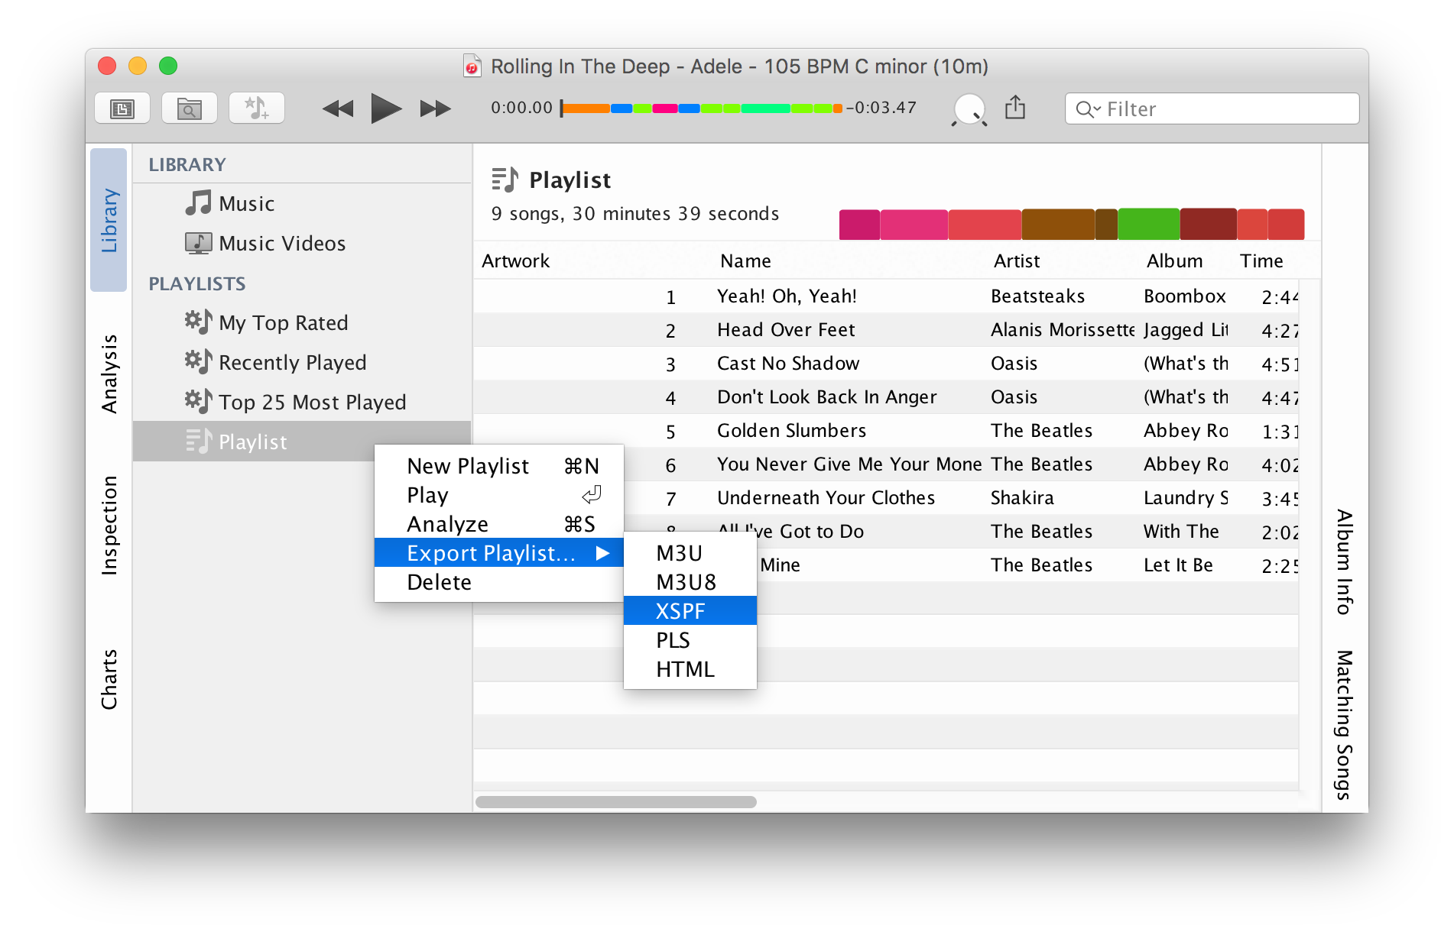Expand the Export Playlist submenu arrow

pyautogui.click(x=605, y=552)
